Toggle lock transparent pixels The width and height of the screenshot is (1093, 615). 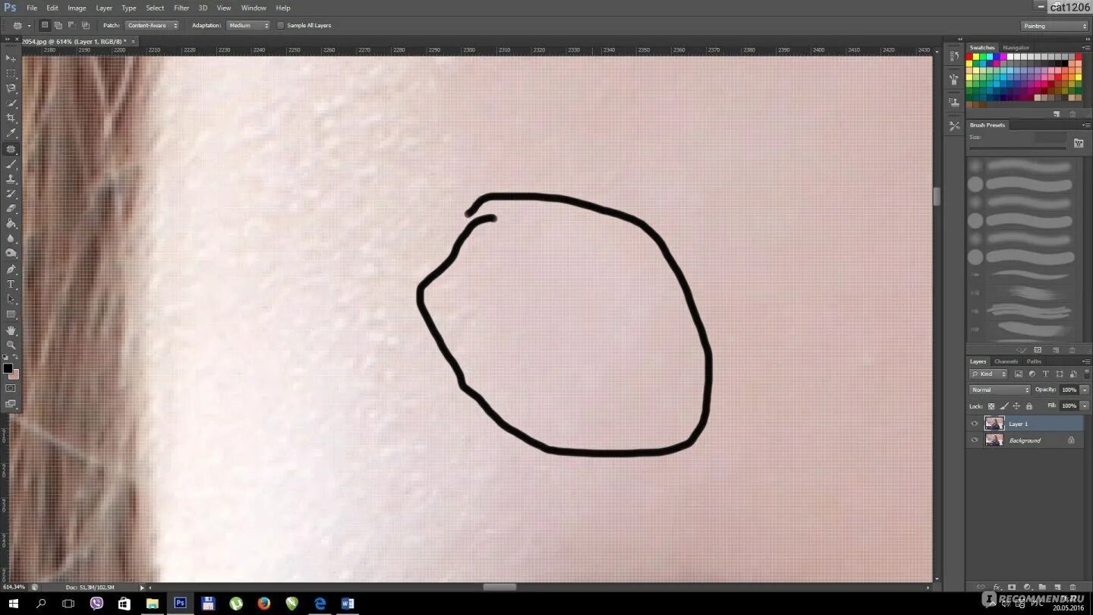coord(991,406)
